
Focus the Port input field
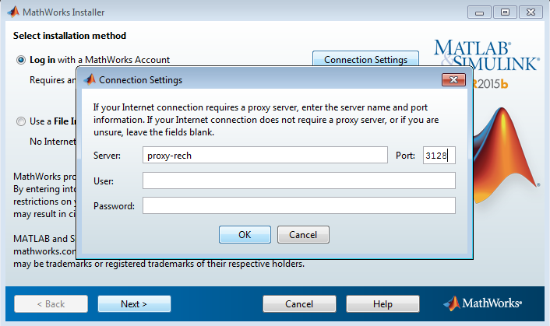[x=439, y=155]
